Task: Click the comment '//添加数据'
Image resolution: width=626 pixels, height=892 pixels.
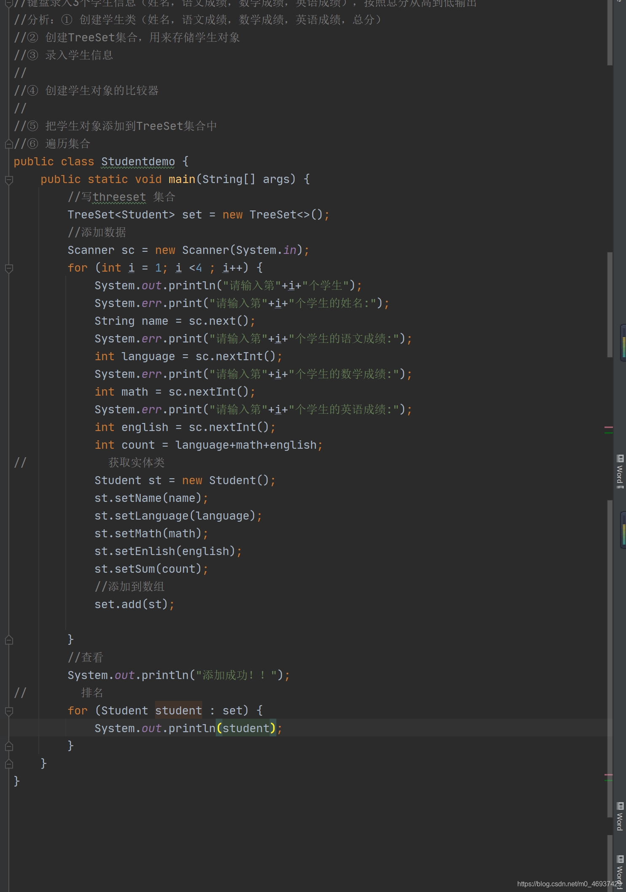Action: 97,233
